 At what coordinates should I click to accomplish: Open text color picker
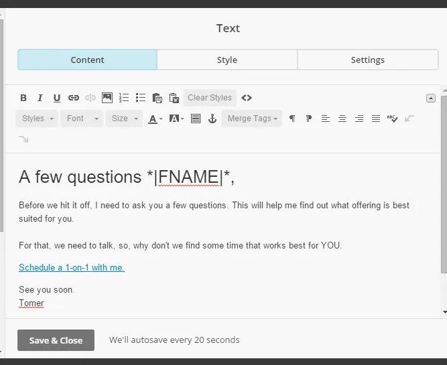point(155,119)
